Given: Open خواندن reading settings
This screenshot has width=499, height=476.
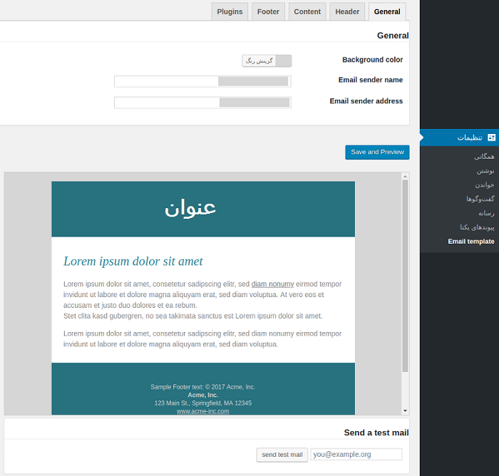Looking at the screenshot, I should [484, 185].
